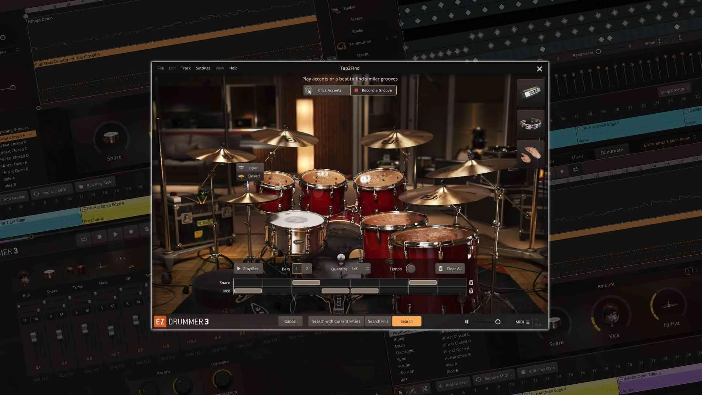Enable Record a Groove mode
This screenshot has width=702, height=395.
373,90
